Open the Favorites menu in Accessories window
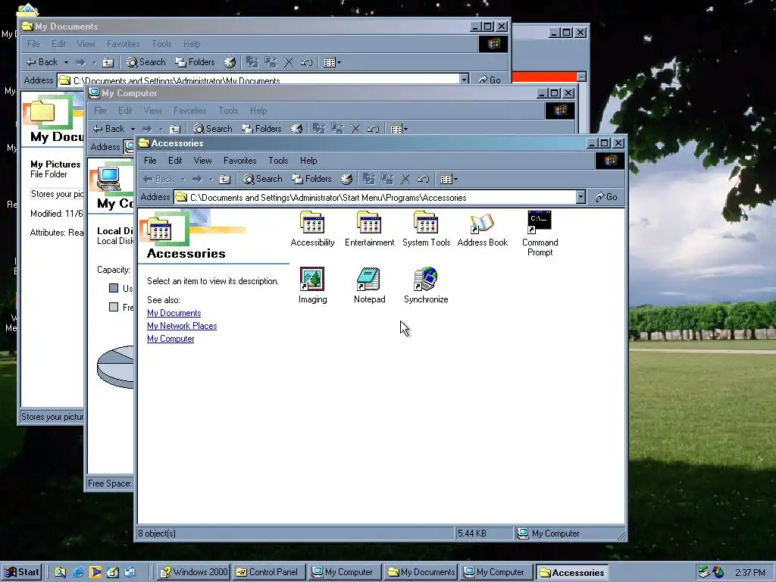Screen dimensions: 776x582 point(240,161)
